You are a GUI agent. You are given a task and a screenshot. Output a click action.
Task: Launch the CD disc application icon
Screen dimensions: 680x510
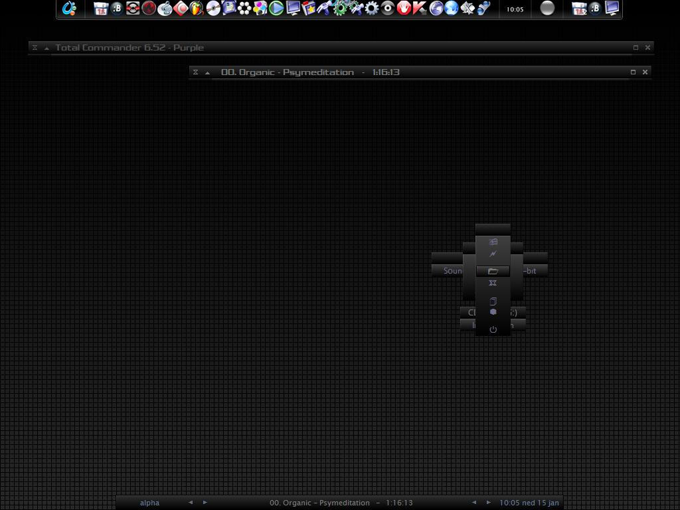pos(213,8)
